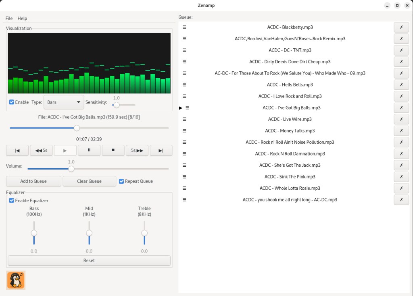Click the Sensitivity slider handle
Viewport: 413px width, 296px height.
(x=117, y=105)
